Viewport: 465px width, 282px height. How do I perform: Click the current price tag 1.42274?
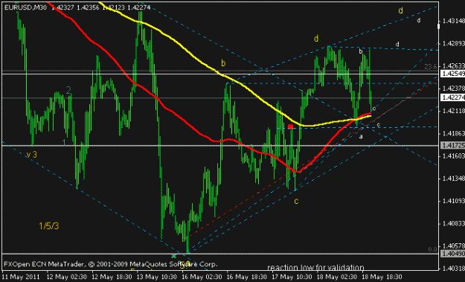(453, 97)
